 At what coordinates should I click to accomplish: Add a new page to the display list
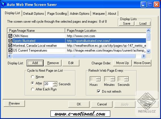tap(35, 63)
